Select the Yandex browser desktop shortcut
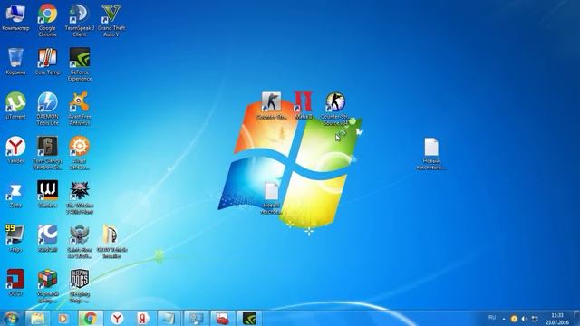580x326 pixels. click(x=15, y=150)
